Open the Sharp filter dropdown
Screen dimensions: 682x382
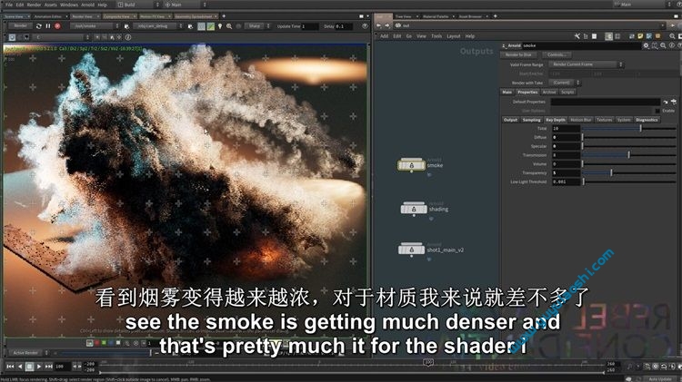click(257, 26)
